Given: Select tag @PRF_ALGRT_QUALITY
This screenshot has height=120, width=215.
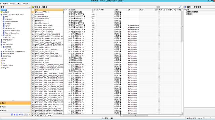Looking at the screenshot, I should point(48,58).
